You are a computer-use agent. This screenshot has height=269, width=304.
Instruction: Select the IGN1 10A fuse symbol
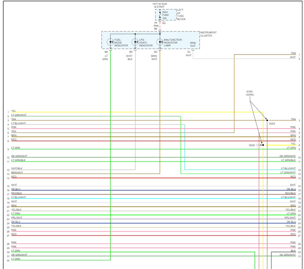click(160, 15)
